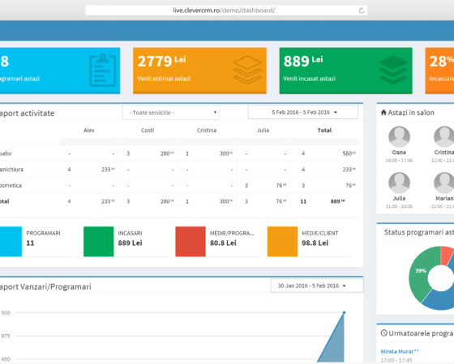Click Oana's 08:00 - 17:00 schedule text
454x364 pixels.
click(x=399, y=160)
